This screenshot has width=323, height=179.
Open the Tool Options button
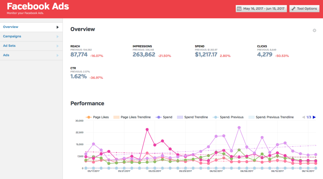click(305, 9)
